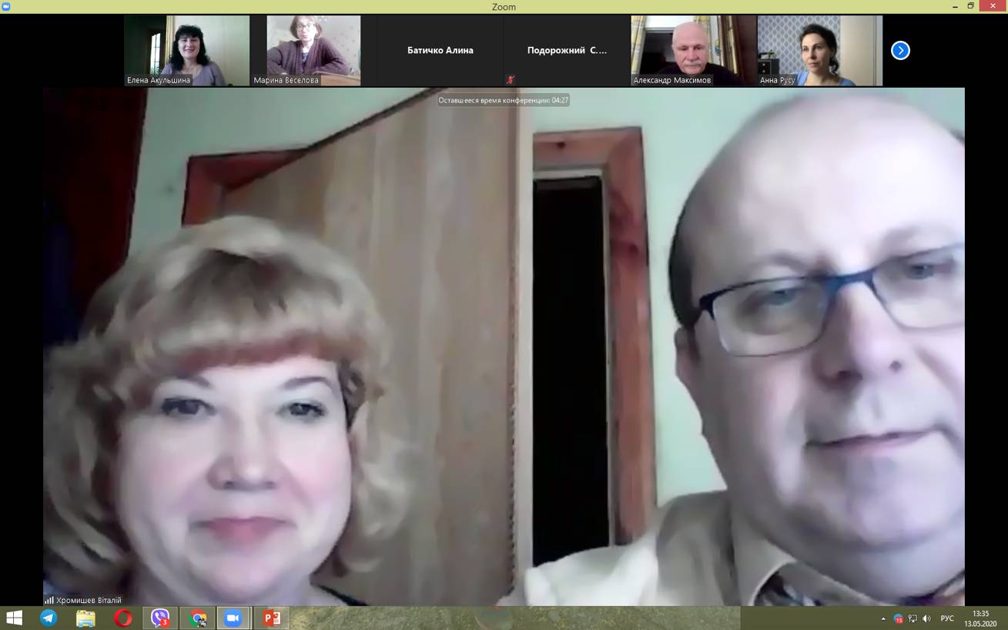
Task: Switch to PowerPoint in the taskbar
Action: 271,618
